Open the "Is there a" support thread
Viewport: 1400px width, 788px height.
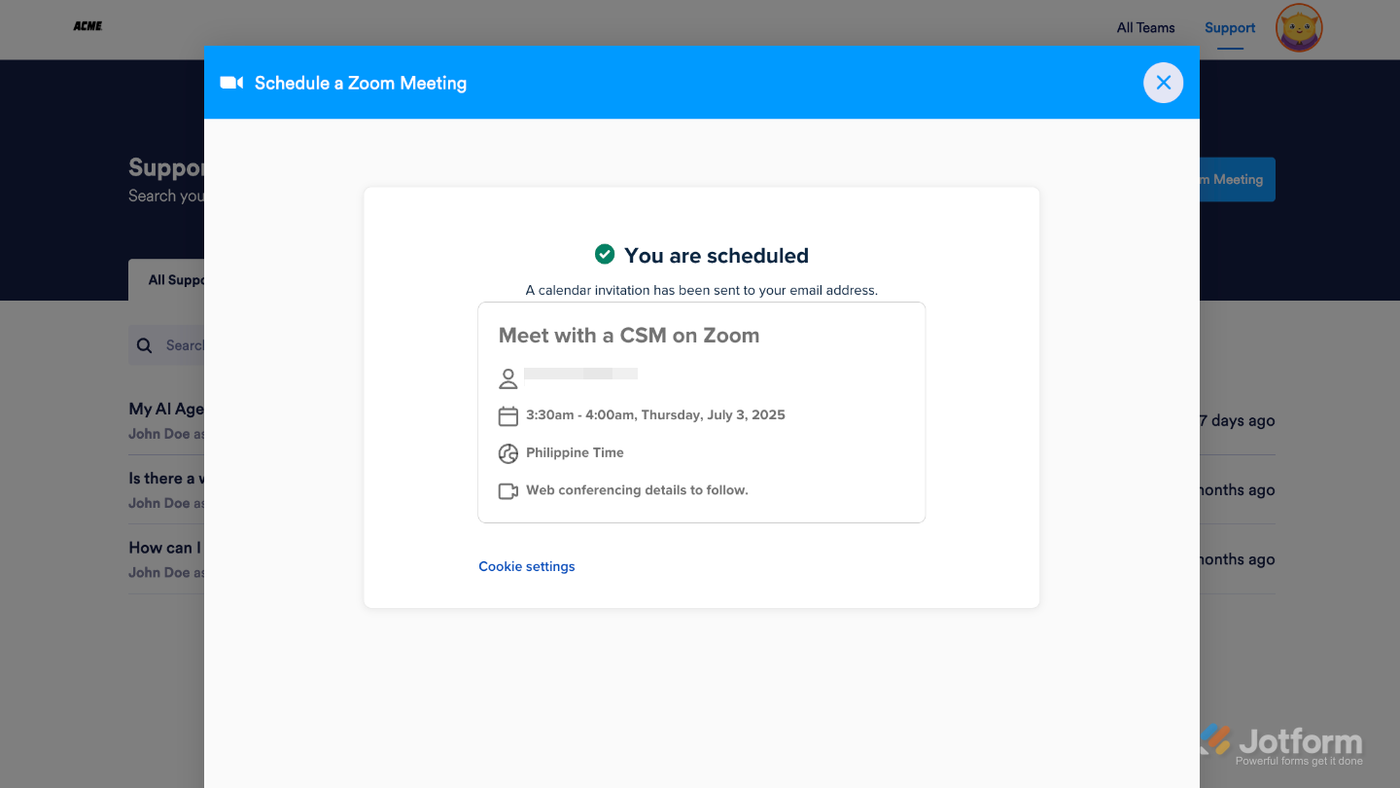pyautogui.click(x=167, y=478)
